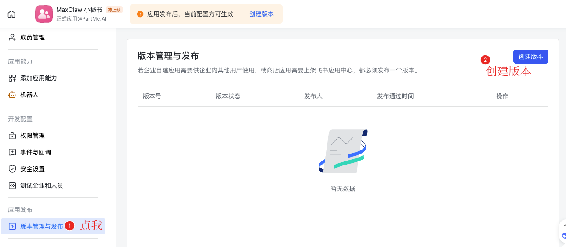
Task: Click the test enterprise and personnel icon
Action: tap(12, 186)
